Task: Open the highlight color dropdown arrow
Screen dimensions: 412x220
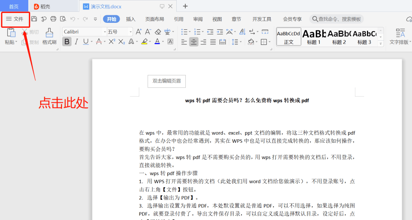Action: [x=150, y=41]
